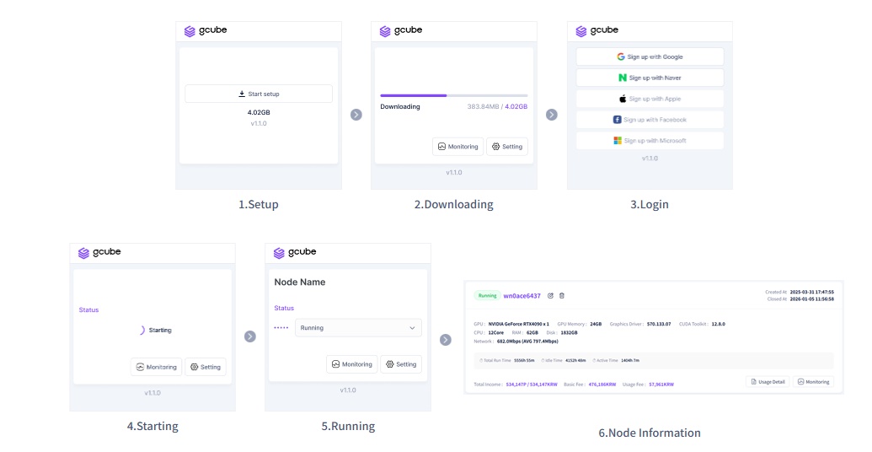The width and height of the screenshot is (872, 452).
Task: Click the Active Time value 1404h 7m
Action: point(630,361)
